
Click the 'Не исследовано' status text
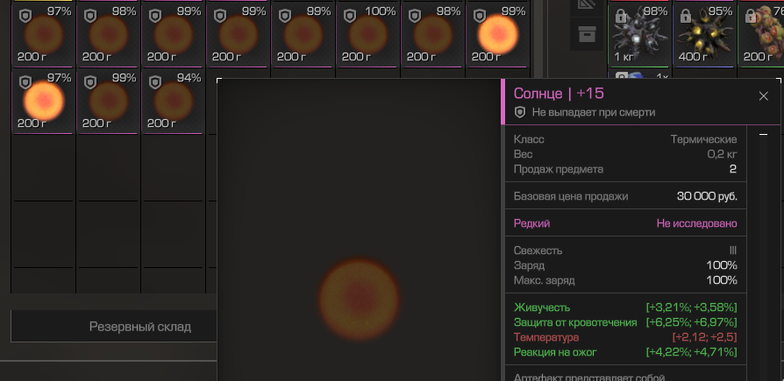pyautogui.click(x=696, y=223)
